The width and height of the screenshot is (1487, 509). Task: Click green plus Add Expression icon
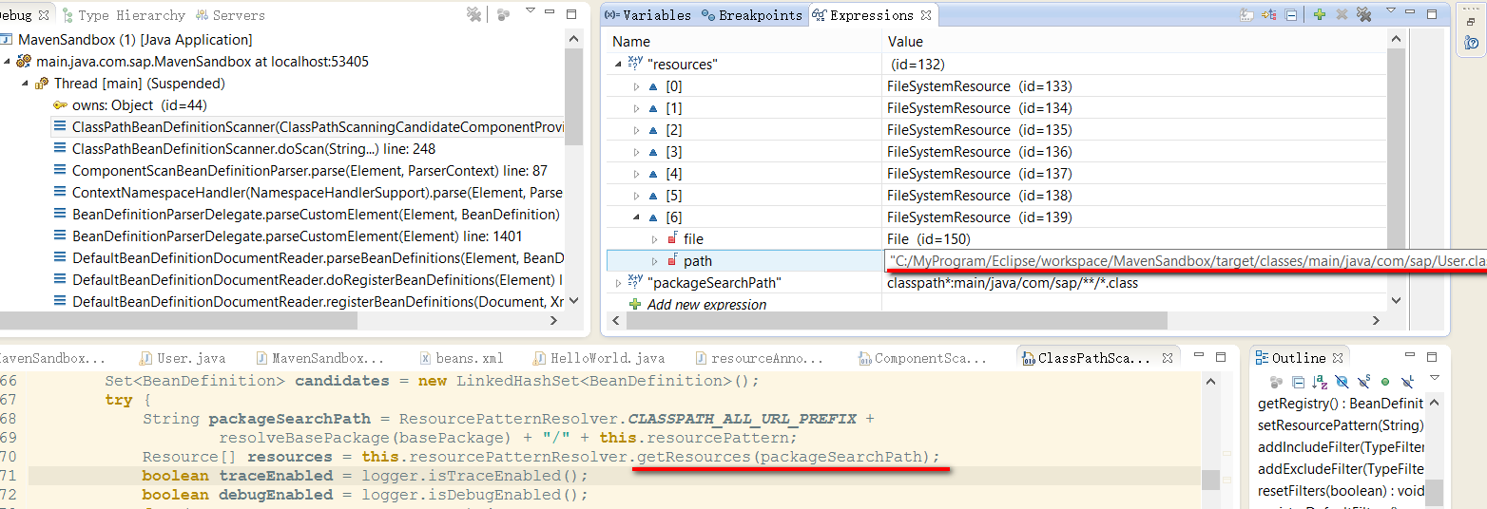(x=1320, y=14)
